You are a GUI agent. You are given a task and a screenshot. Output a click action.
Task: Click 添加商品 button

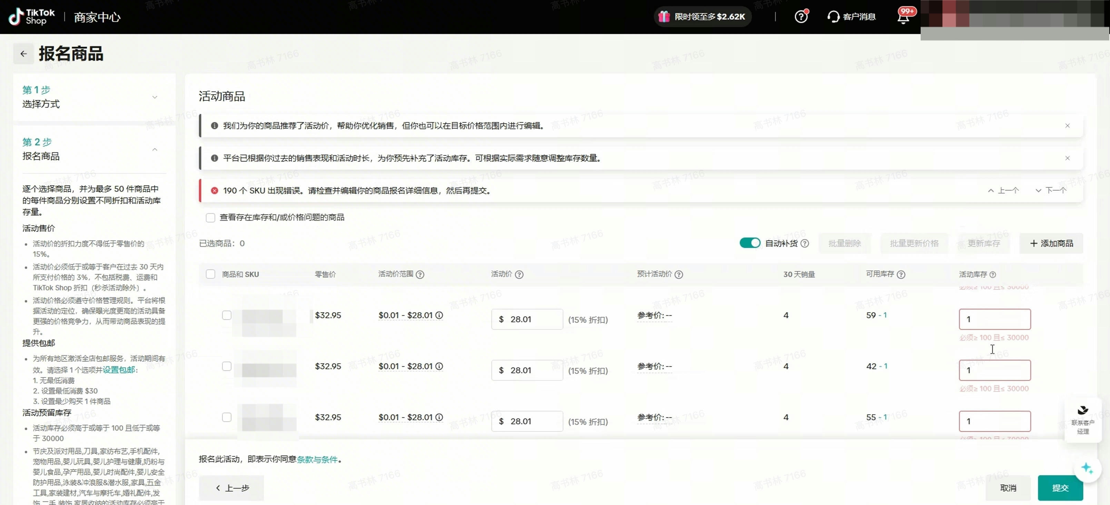[1051, 244]
